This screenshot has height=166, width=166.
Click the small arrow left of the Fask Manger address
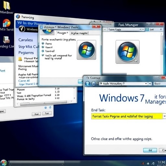(105, 29)
